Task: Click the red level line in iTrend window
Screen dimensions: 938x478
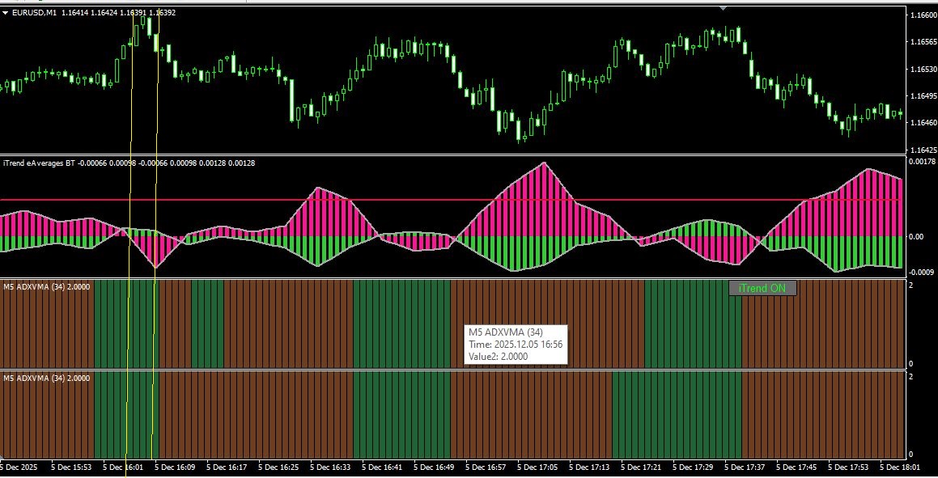Action: pos(452,200)
